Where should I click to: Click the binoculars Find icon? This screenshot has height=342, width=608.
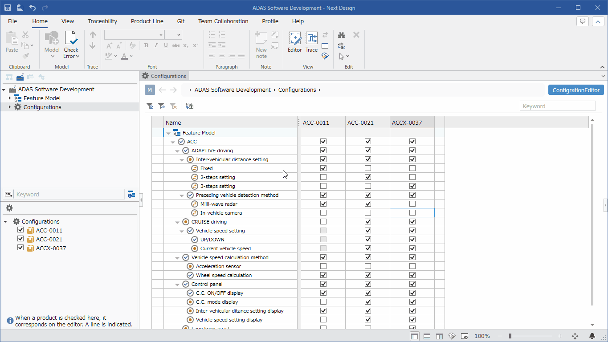pos(342,35)
